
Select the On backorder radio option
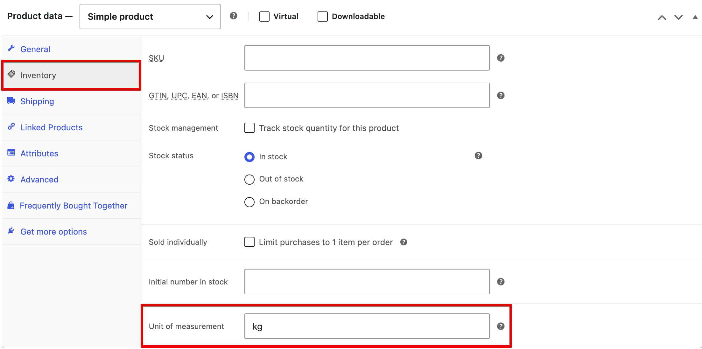249,202
